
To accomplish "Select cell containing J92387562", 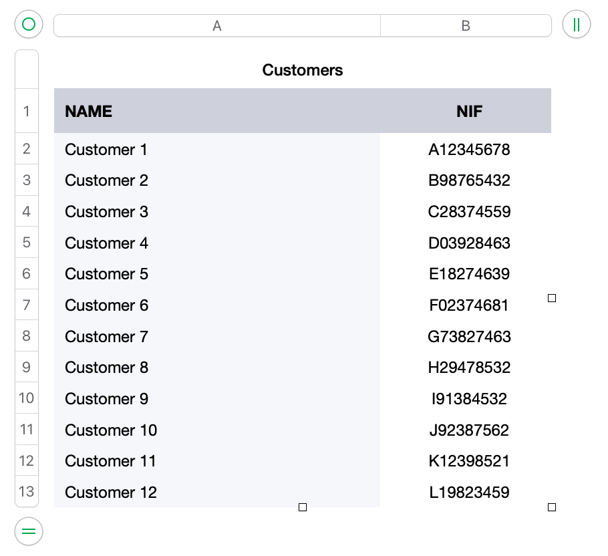I will click(469, 430).
